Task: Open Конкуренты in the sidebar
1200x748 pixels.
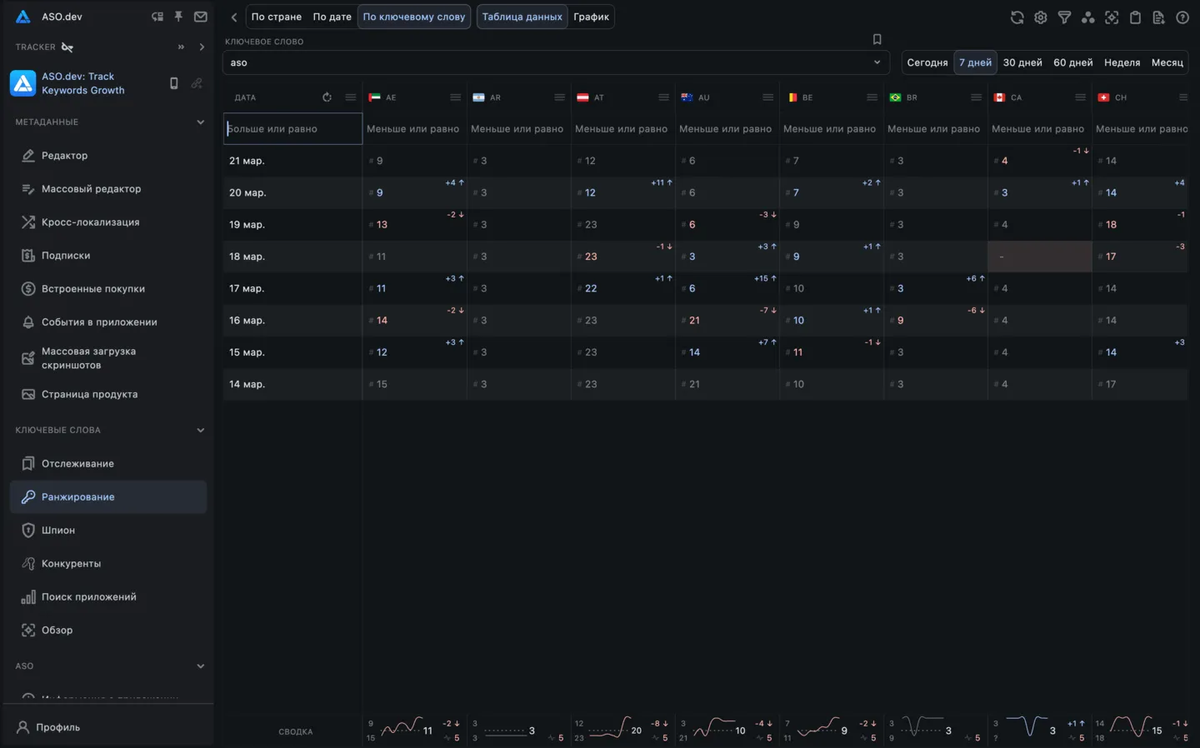Action: (71, 564)
